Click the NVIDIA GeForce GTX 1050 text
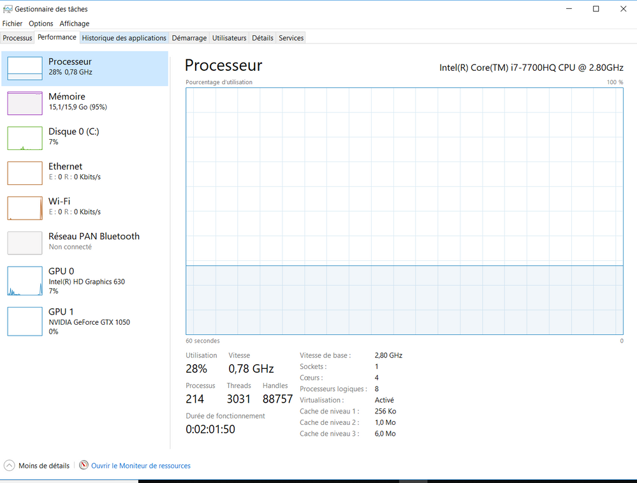 [x=89, y=322]
